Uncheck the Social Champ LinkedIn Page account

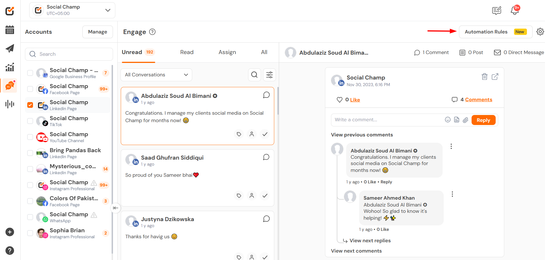coord(30,105)
